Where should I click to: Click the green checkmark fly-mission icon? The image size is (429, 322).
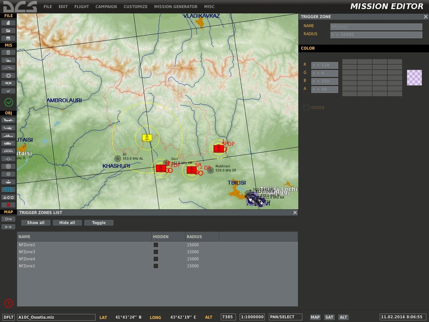pyautogui.click(x=9, y=102)
